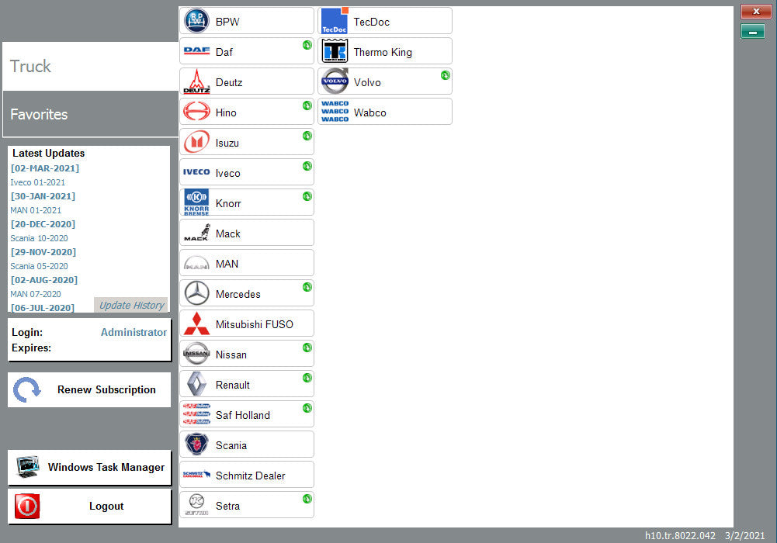Open the Mack bulldog logo
The width and height of the screenshot is (777, 543).
[196, 233]
